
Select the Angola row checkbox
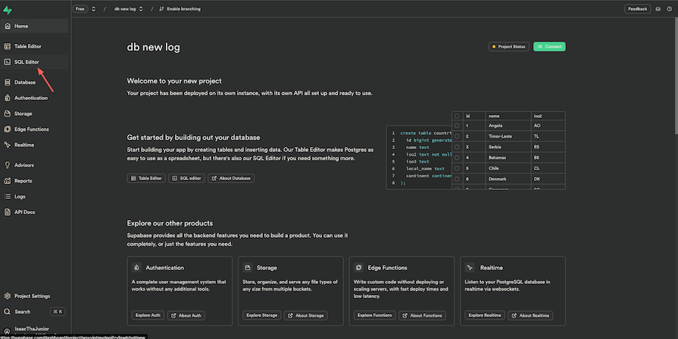[457, 126]
